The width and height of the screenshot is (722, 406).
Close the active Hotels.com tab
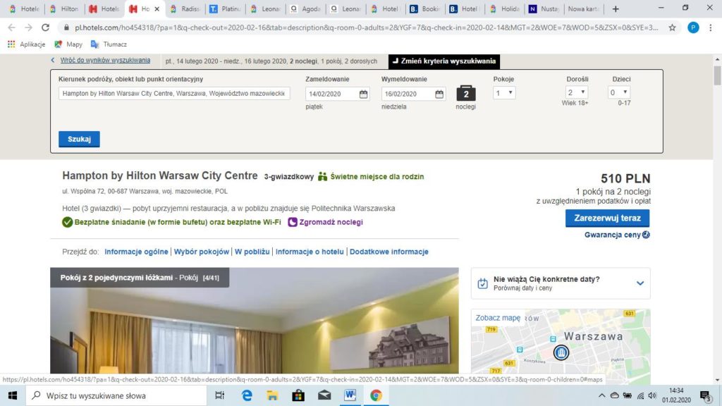(x=157, y=8)
